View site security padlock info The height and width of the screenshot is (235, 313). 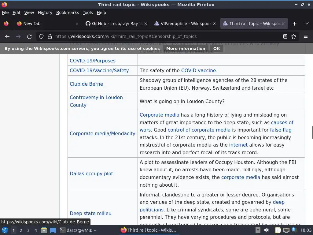click(x=50, y=37)
